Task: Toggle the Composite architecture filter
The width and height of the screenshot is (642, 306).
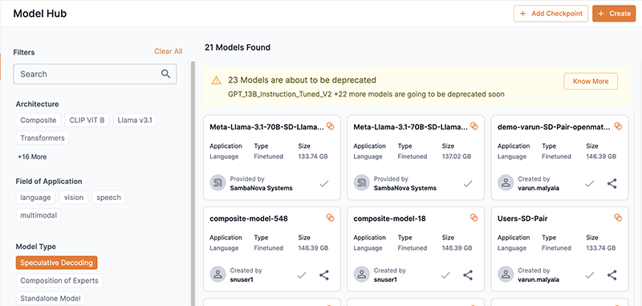Action: 39,120
